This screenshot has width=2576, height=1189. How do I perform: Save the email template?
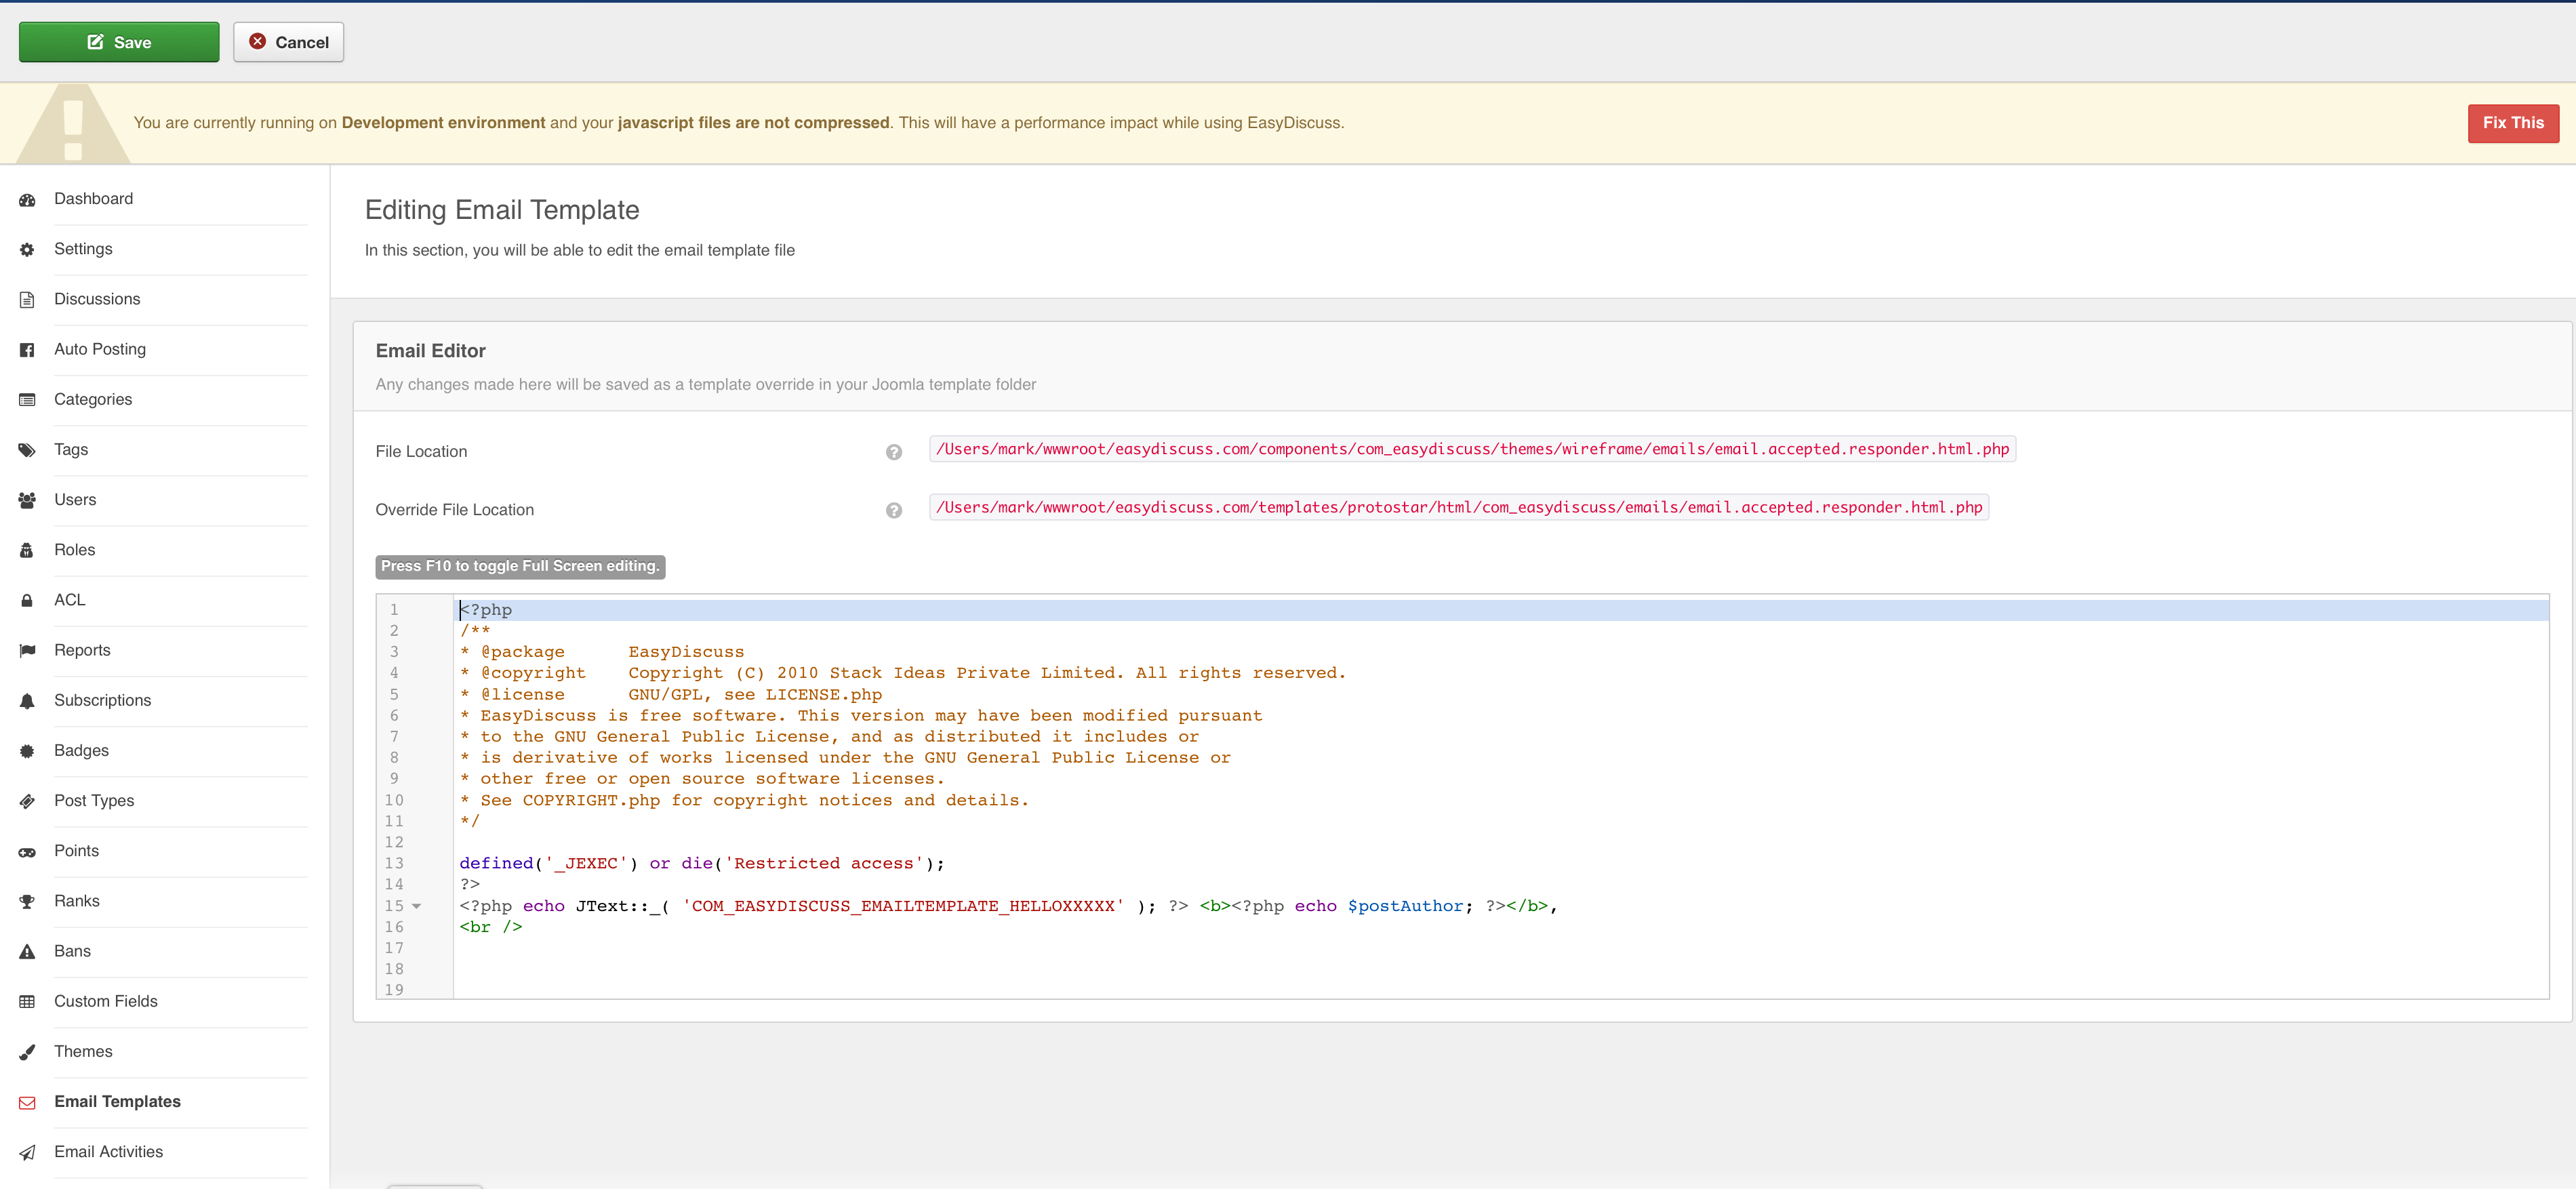(x=119, y=42)
